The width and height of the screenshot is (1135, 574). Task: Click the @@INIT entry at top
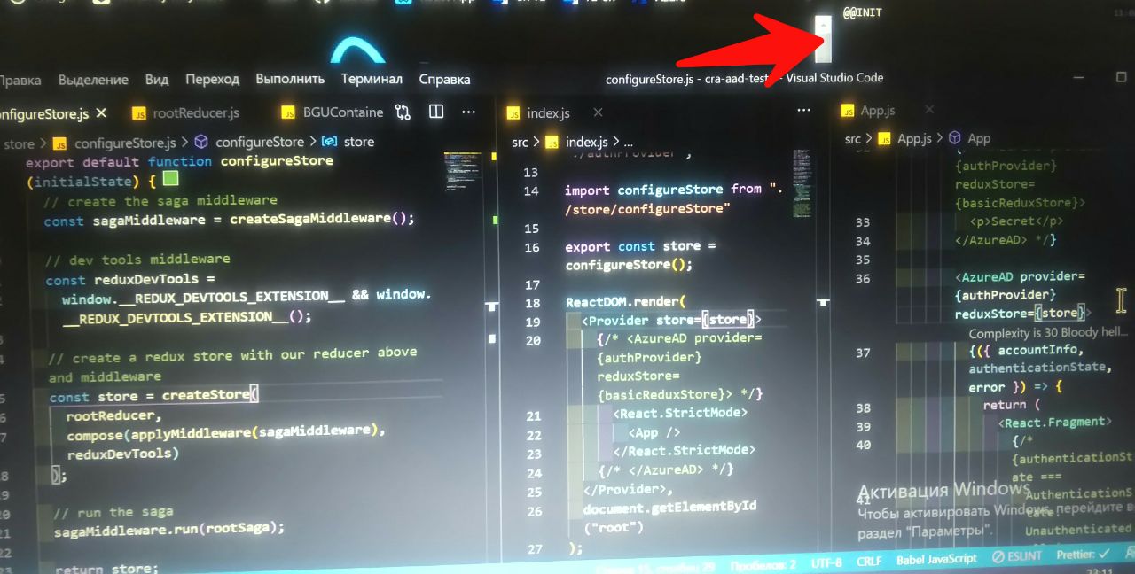pos(862,13)
